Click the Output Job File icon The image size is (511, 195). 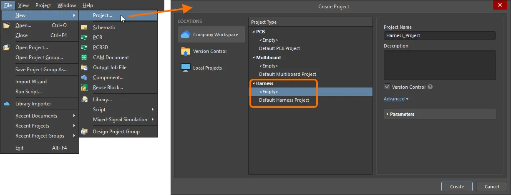84,67
